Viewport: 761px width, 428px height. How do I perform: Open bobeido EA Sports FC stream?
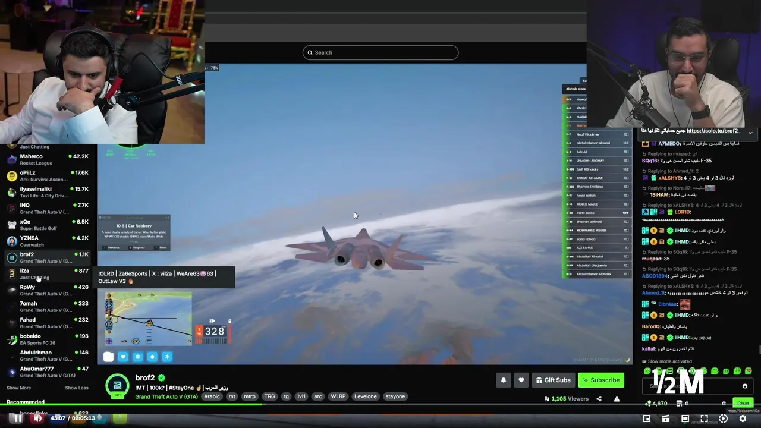coord(48,339)
